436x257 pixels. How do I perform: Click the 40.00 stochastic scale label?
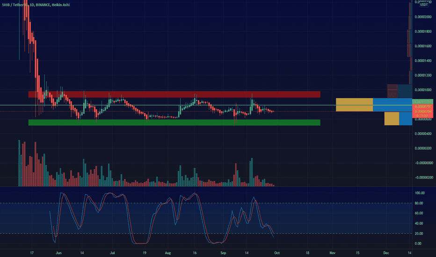[419, 223]
